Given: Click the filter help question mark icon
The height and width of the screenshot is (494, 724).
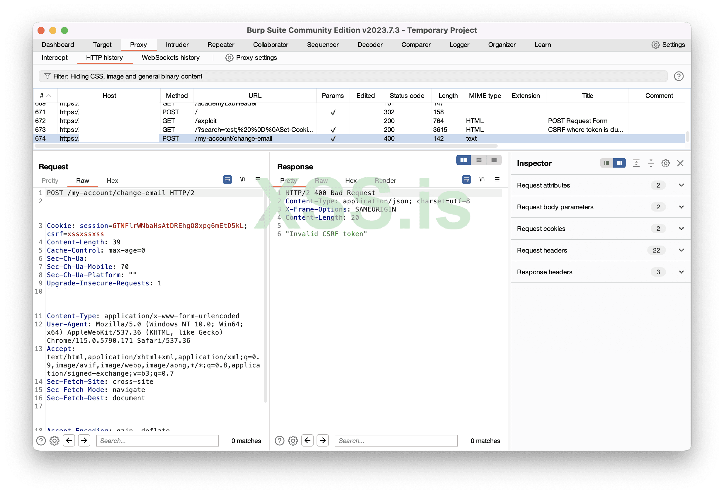Looking at the screenshot, I should (x=679, y=76).
